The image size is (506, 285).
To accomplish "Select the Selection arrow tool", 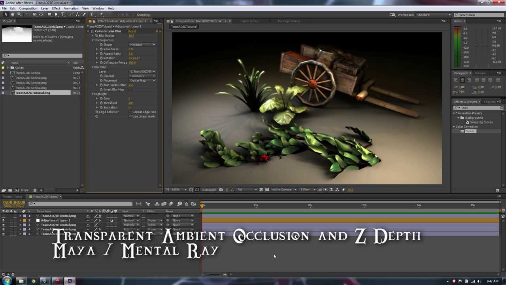I will tap(6, 15).
